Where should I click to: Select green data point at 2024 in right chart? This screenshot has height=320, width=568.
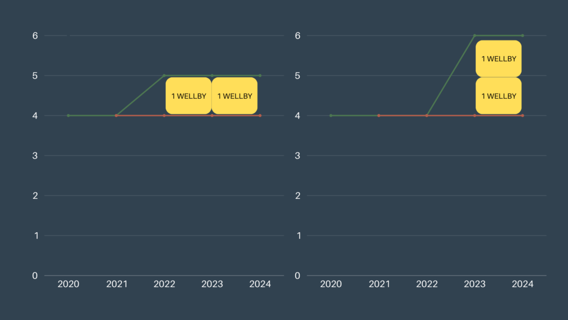coord(523,36)
